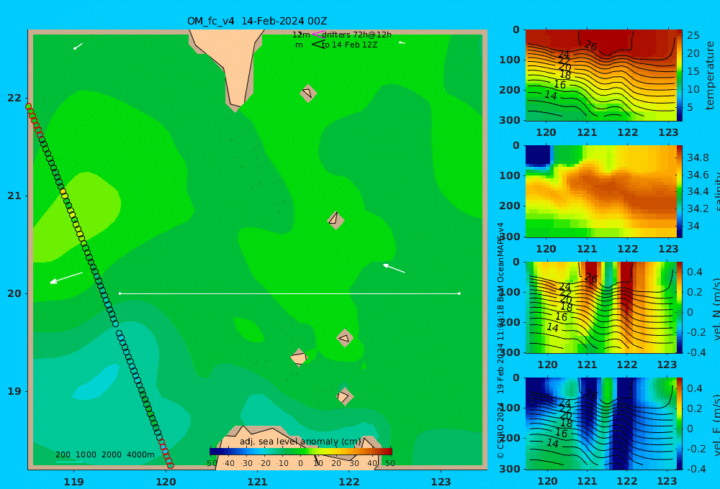This screenshot has width=720, height=489.
Task: Click latitude label 22 on main map
Action: (14, 99)
